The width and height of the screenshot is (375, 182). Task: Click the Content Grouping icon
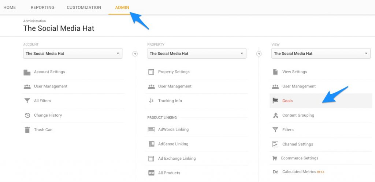pos(275,115)
